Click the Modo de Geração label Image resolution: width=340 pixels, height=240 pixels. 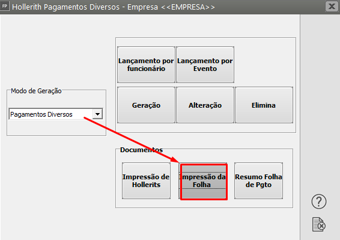tap(36, 91)
